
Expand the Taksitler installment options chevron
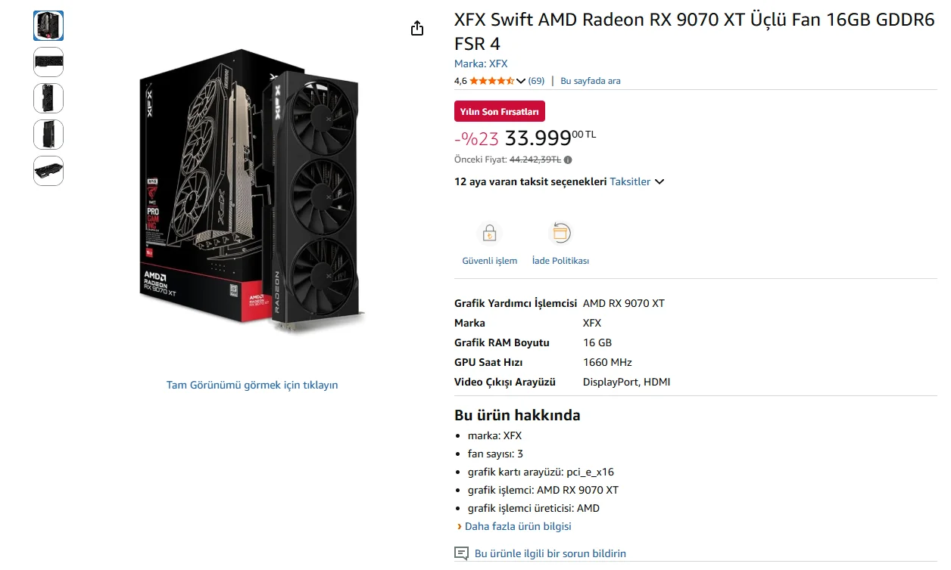click(659, 181)
